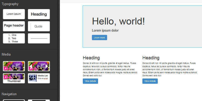This screenshot has height=101, width=202.
Task: Choose the Thumbnail media component
Action: tap(14, 78)
